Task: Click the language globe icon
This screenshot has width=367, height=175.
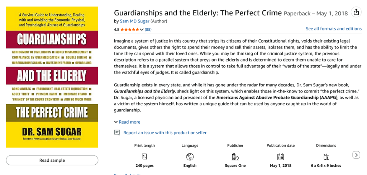Action: [x=190, y=156]
